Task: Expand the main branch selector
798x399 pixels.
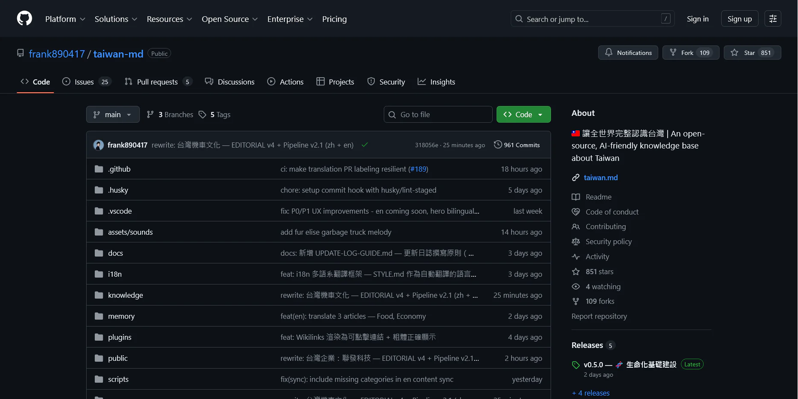Action: (x=113, y=115)
